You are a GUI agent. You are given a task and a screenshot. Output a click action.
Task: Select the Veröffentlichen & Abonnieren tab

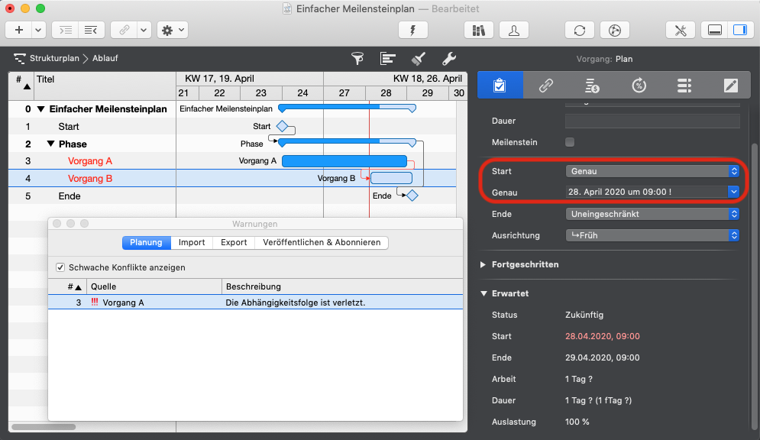tap(322, 242)
